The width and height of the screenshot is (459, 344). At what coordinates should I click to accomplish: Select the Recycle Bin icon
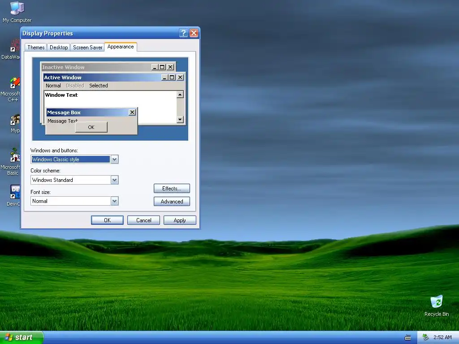437,305
